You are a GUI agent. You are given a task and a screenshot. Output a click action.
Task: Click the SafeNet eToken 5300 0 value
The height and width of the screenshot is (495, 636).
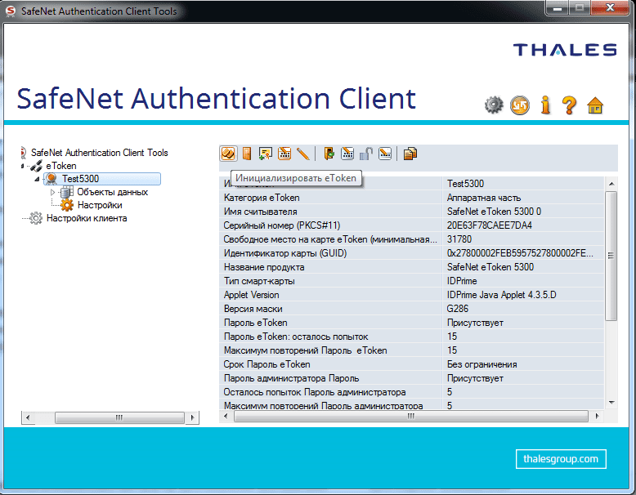[494, 212]
